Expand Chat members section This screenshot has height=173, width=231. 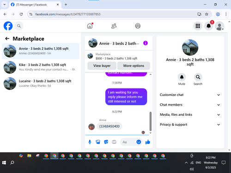coord(190,105)
